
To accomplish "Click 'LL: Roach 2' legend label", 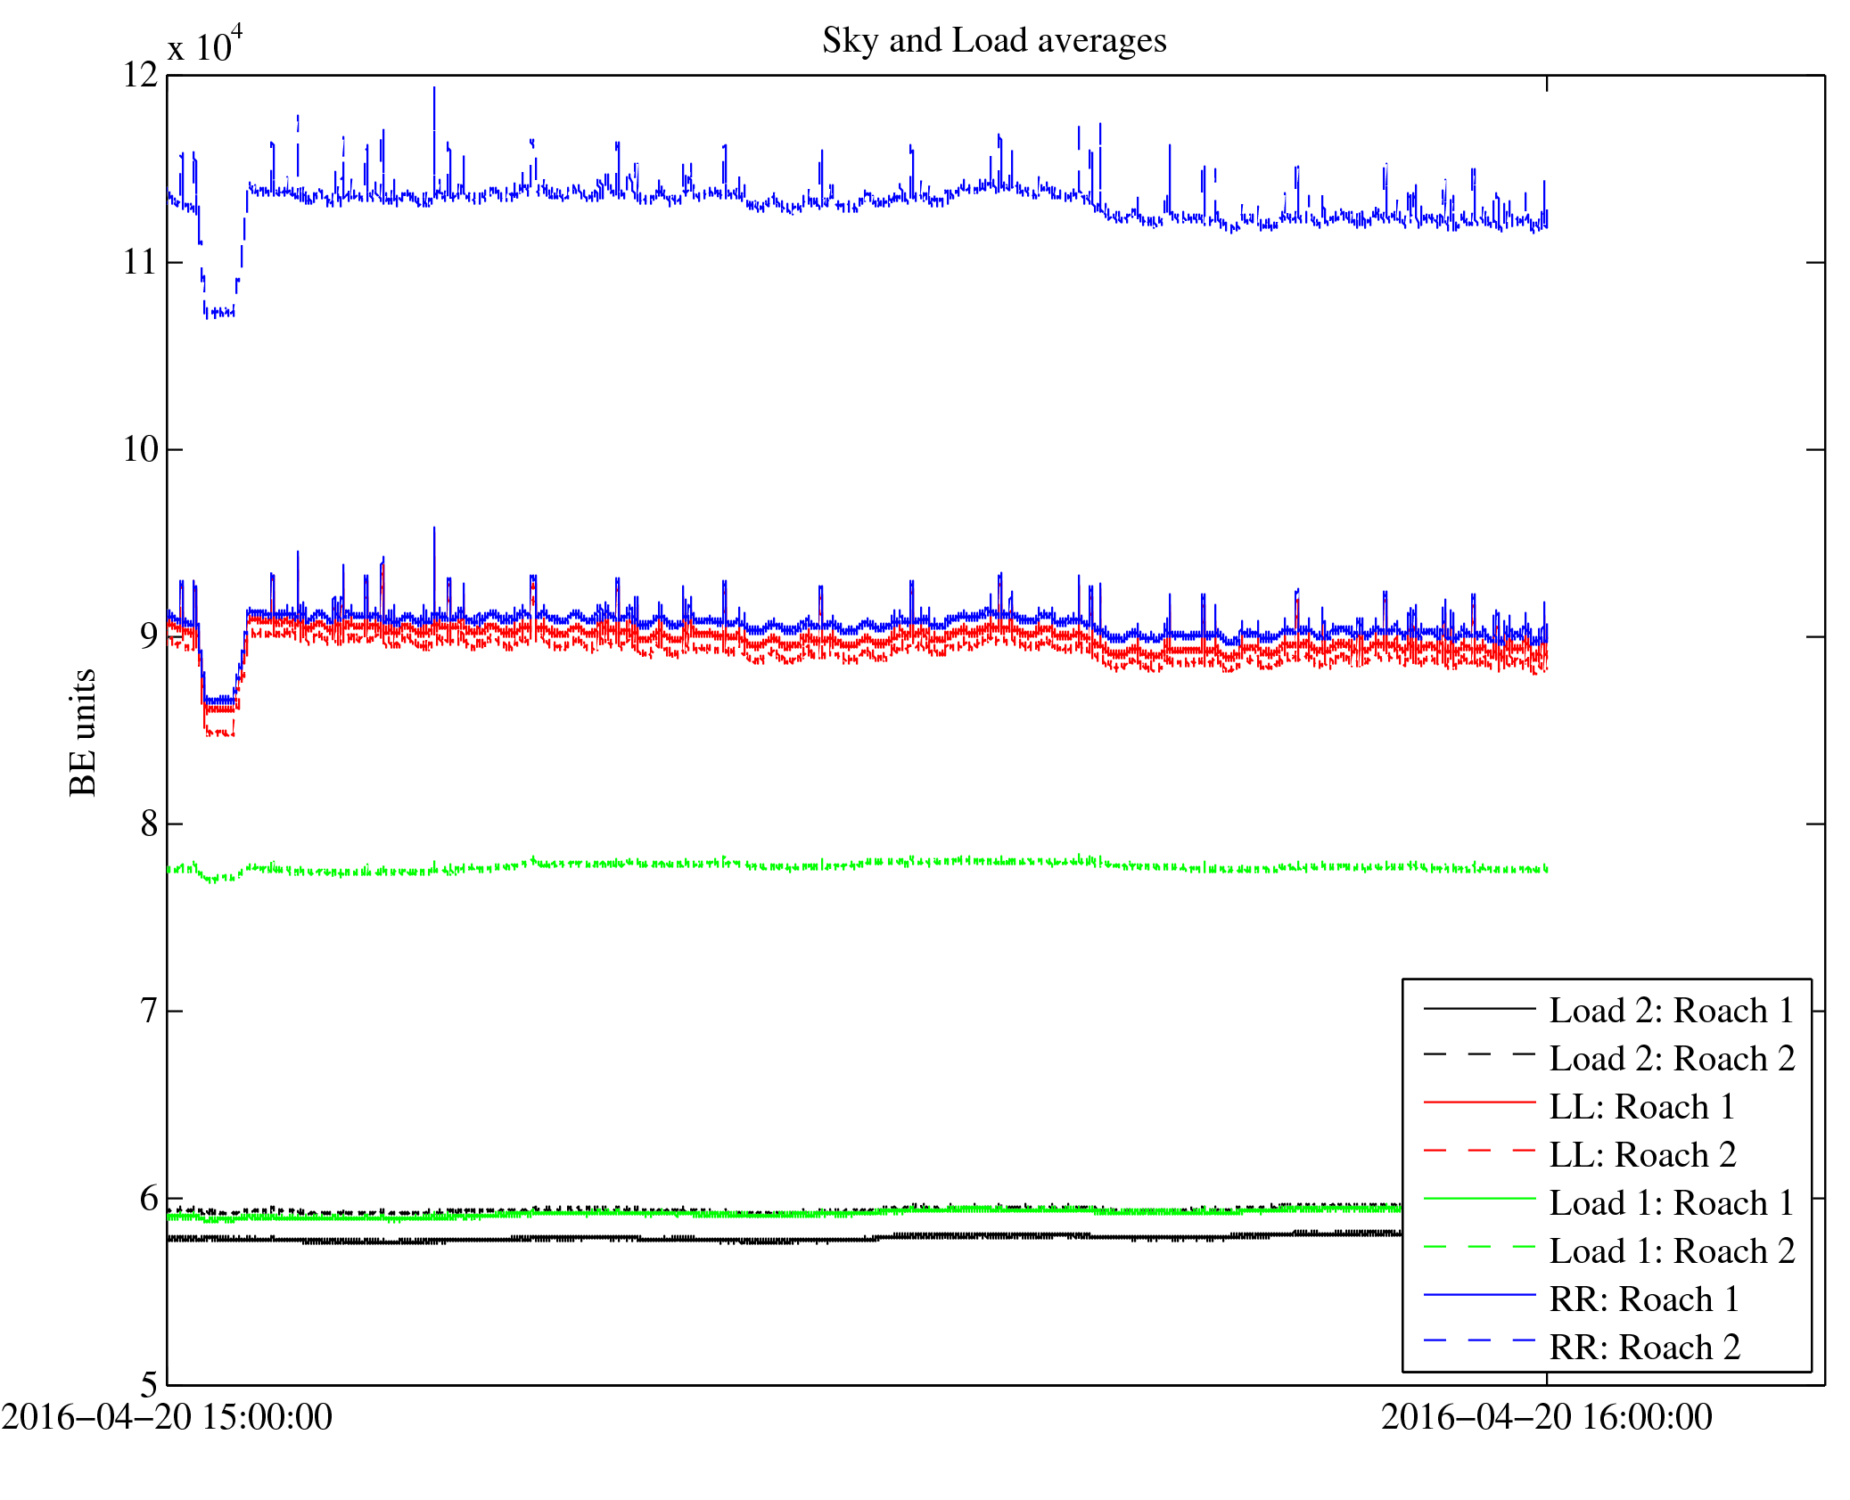I will pos(1642,1155).
